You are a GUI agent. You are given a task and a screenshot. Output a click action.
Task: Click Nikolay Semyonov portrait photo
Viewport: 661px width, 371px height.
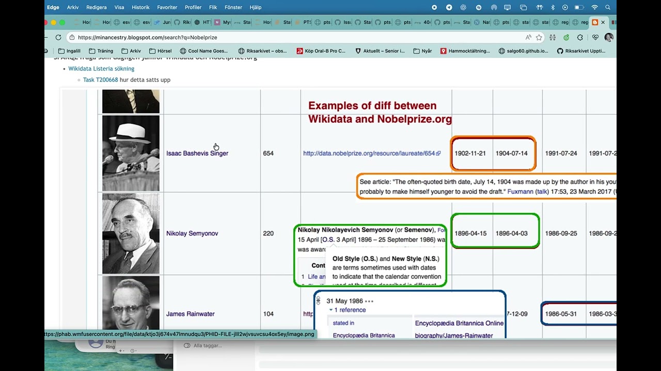point(131,233)
